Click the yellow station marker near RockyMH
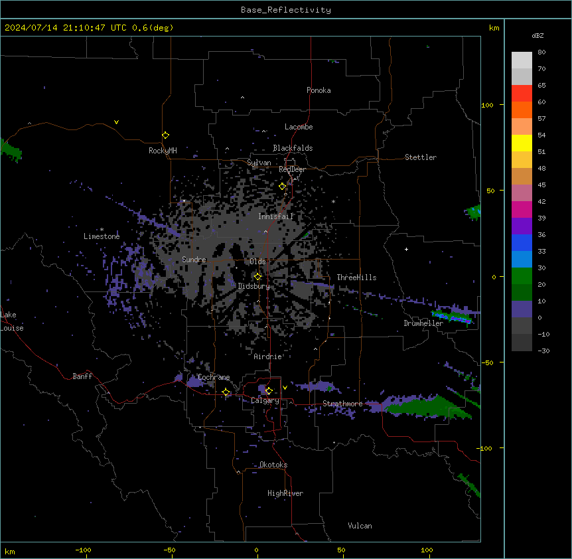Screen dimensions: 572x559 pos(165,135)
